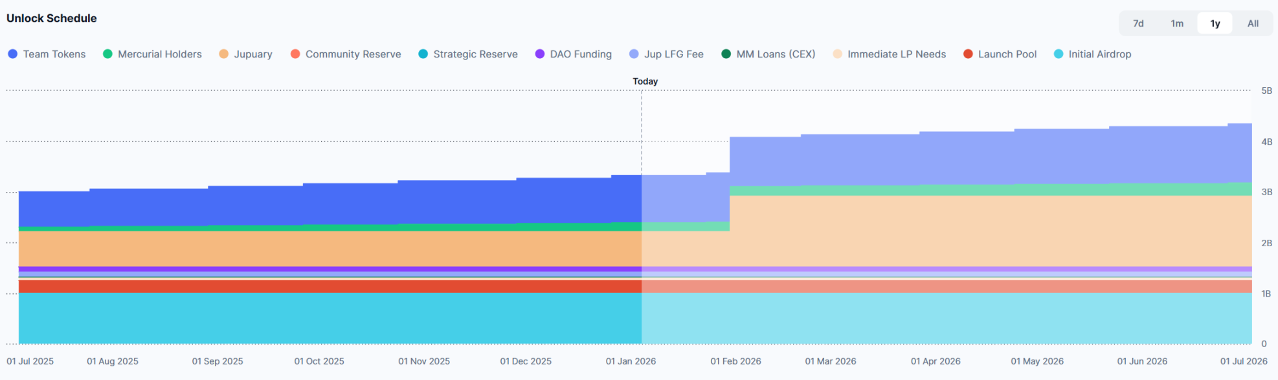Screen dimensions: 1278x380
Task: Show the All time range
Action: pyautogui.click(x=1253, y=23)
